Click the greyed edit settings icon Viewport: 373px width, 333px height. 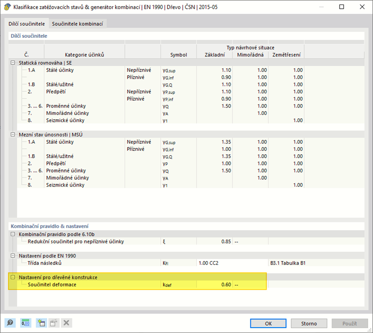click(x=54, y=323)
